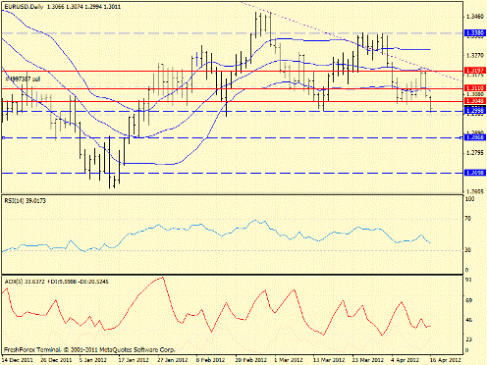Click the RSI scale value 100
This screenshot has height=365, width=487.
[469, 199]
